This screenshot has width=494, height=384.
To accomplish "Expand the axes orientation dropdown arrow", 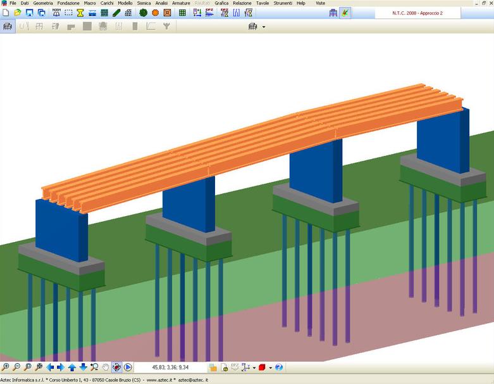I will coord(253,368).
